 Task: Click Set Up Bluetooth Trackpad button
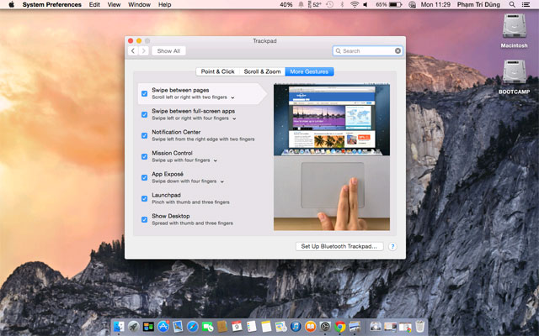339,246
